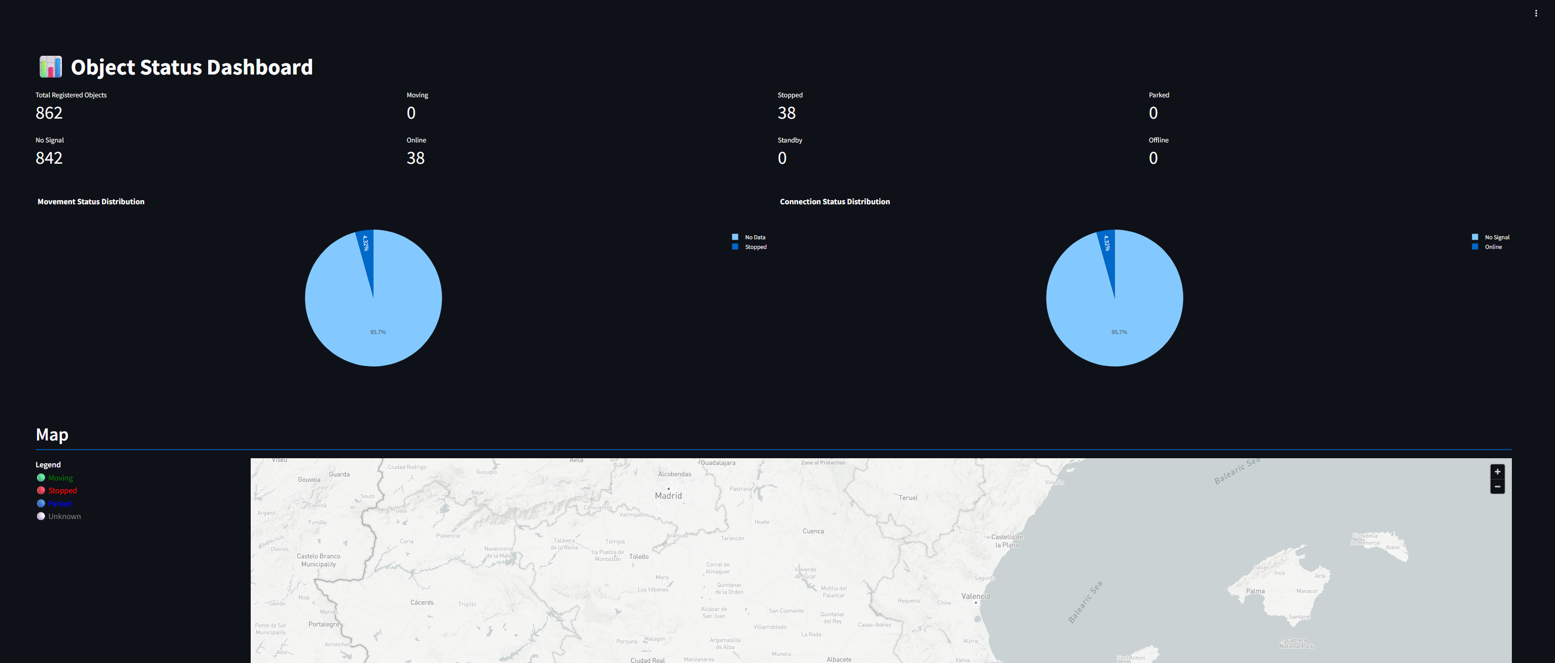This screenshot has height=663, width=1555.
Task: Click the Object Status Dashboard title
Action: pos(191,67)
